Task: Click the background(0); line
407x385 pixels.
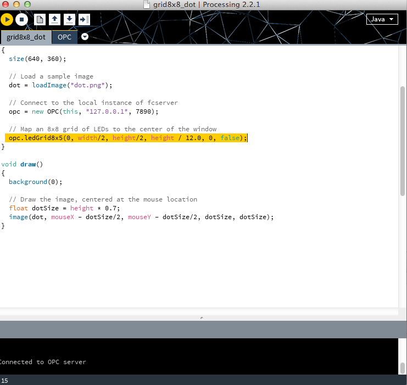Action: pos(36,182)
